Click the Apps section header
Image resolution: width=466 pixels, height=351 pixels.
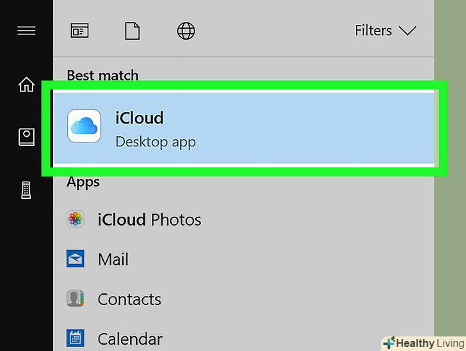tap(83, 182)
